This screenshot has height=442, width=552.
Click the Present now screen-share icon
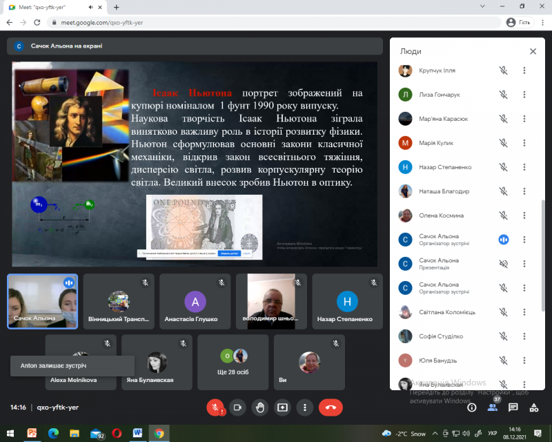point(282,407)
